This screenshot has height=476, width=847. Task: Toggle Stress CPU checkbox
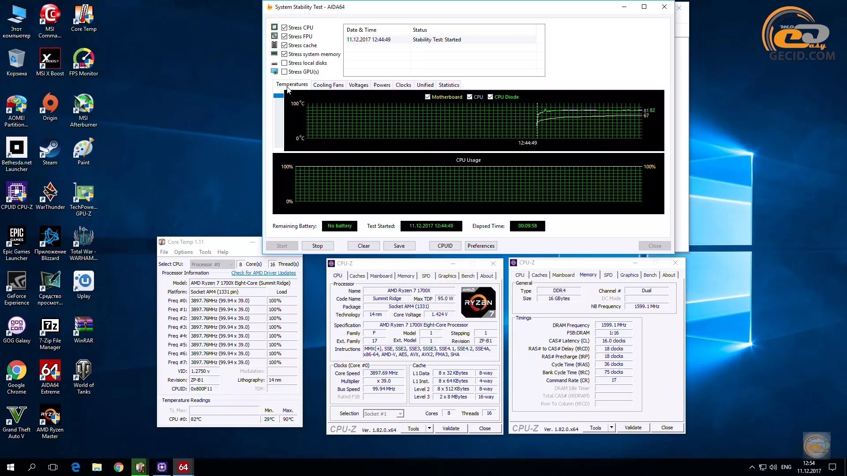click(284, 27)
